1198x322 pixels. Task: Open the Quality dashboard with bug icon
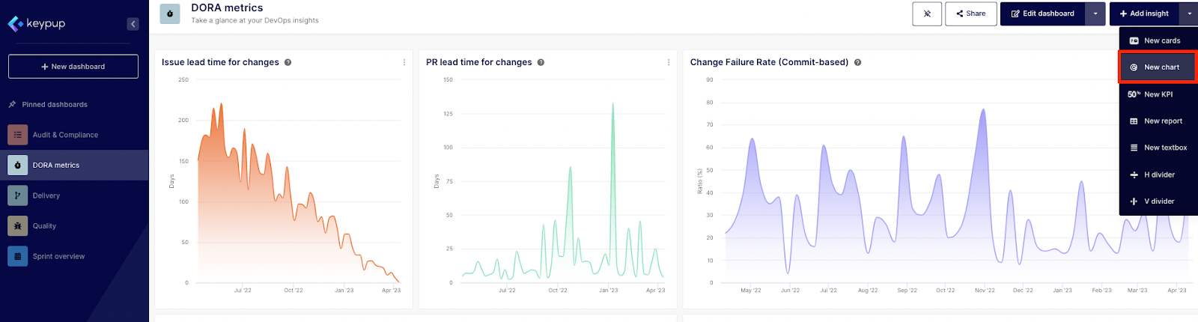tap(18, 226)
